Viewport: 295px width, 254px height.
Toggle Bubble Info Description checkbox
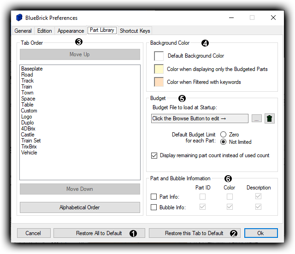(x=258, y=207)
